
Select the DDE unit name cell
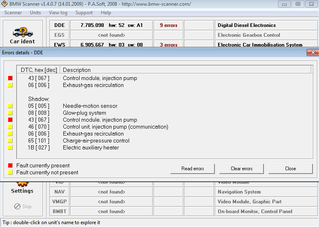click(60, 25)
